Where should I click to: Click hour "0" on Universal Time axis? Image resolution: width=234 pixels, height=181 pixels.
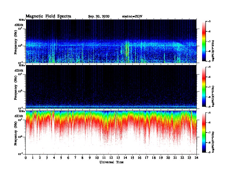[26, 158]
